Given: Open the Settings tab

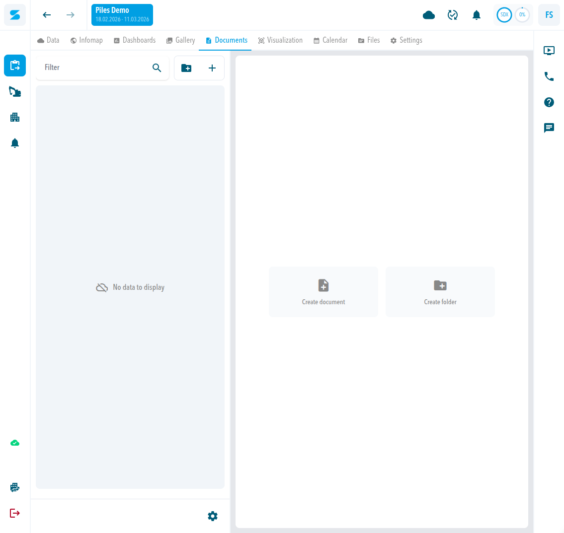Looking at the screenshot, I should 406,40.
